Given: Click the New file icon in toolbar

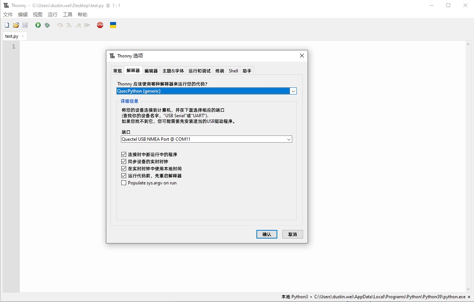Looking at the screenshot, I should click(7, 25).
